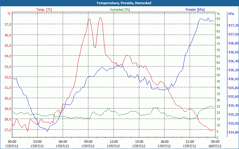Click the 29,0 temperature axis value

pyautogui.click(x=7, y=109)
